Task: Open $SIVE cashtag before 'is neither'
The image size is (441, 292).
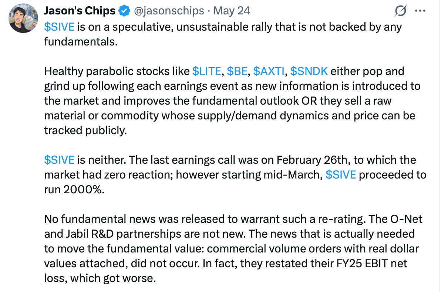Action: click(59, 160)
